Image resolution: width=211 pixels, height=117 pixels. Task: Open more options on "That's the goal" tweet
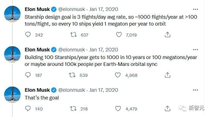coord(195,90)
